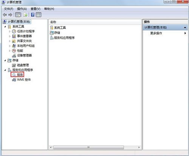
Task: Select 磁盘管理 label in the tree
Action: [23, 65]
